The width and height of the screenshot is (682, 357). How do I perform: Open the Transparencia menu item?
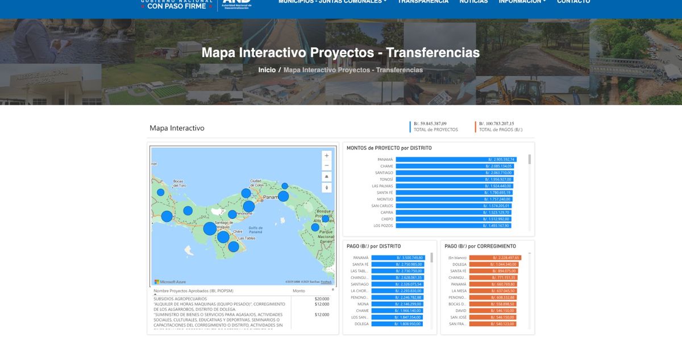coord(423,2)
